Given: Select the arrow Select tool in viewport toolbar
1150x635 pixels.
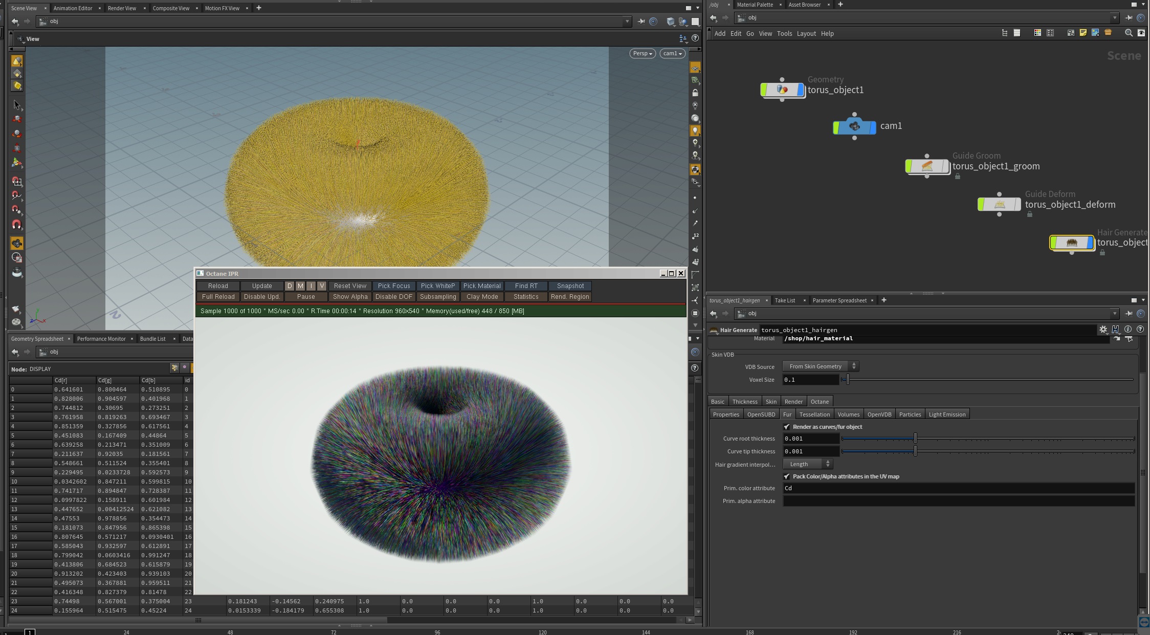Looking at the screenshot, I should pos(17,105).
